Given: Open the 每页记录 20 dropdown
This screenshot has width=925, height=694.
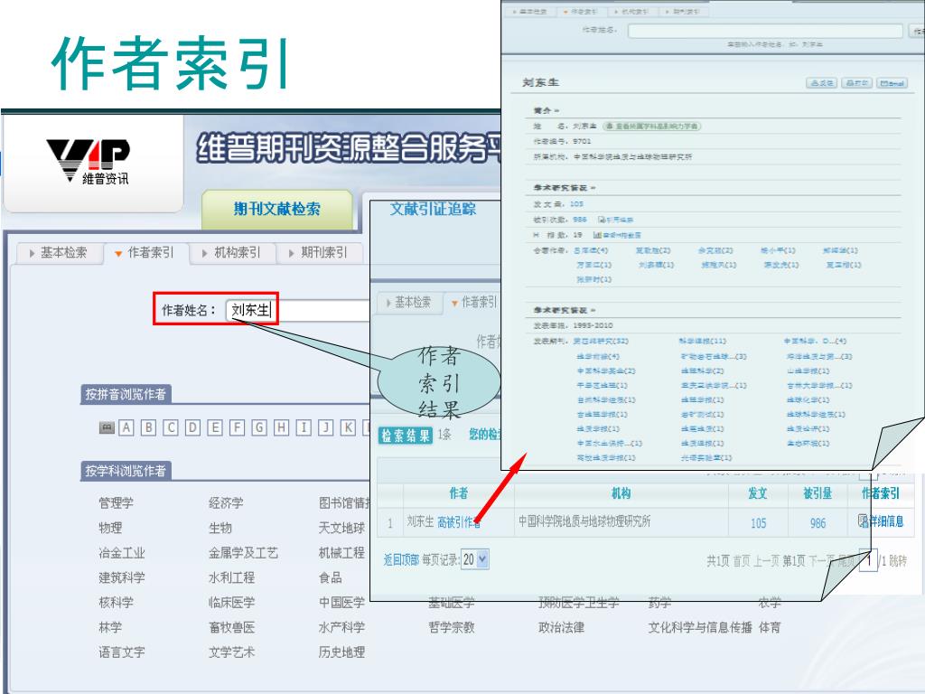Looking at the screenshot, I should pos(475,558).
